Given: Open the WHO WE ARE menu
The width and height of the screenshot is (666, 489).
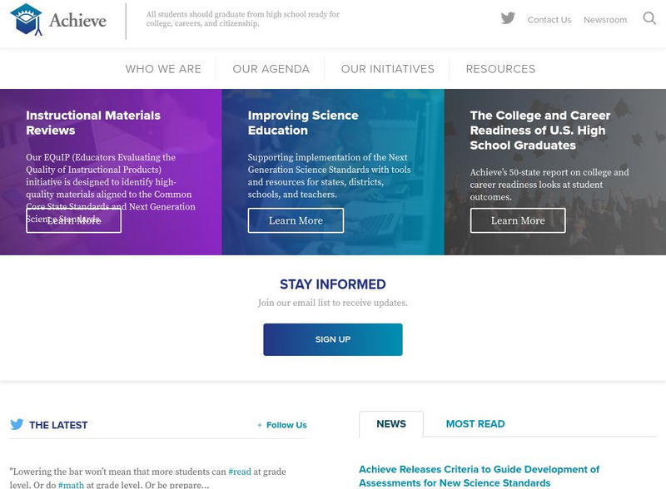Looking at the screenshot, I should pos(164,69).
